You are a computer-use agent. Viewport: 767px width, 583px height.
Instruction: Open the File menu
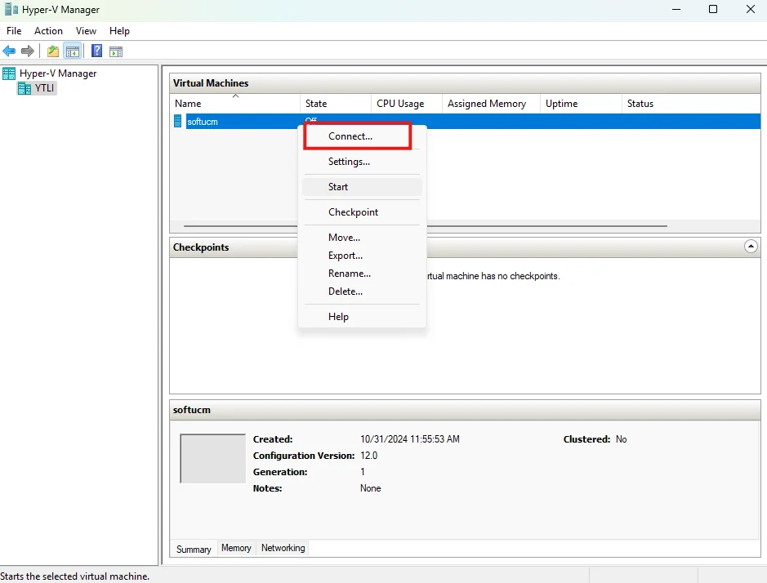(x=14, y=31)
